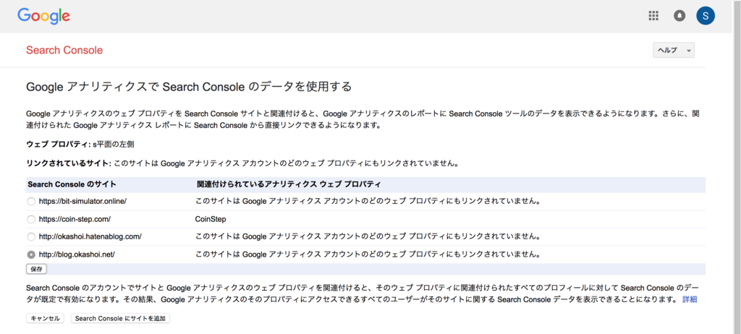741x334 pixels.
Task: Click the unlinked message in the blog.okashoi.net row
Action: coord(368,254)
